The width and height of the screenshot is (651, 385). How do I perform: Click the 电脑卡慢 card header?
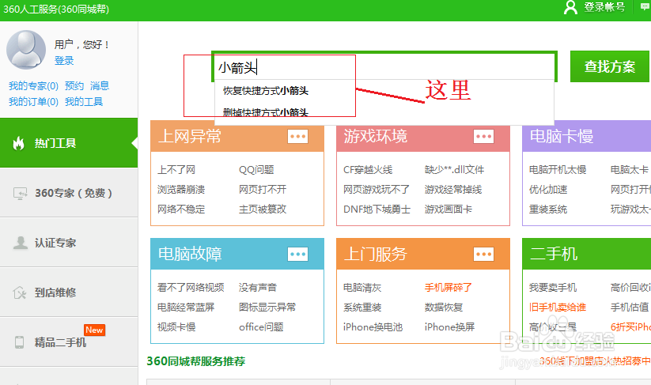(587, 136)
